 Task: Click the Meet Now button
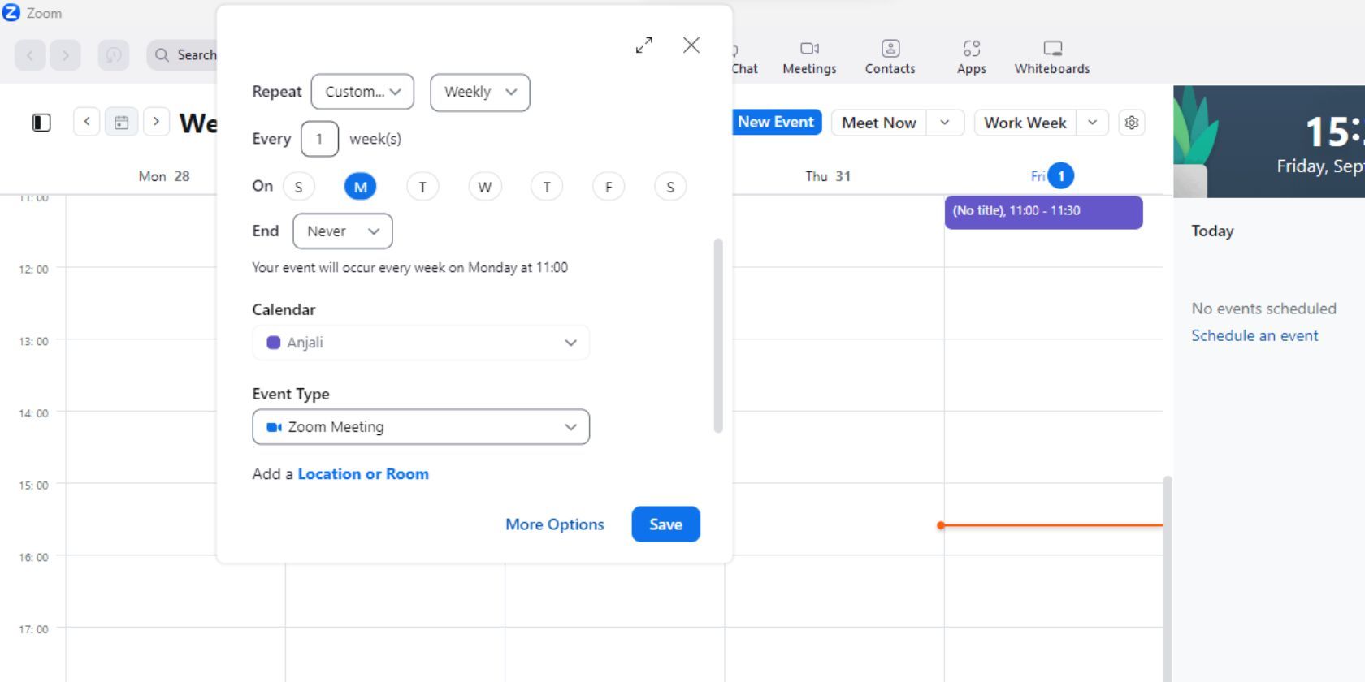[x=879, y=123]
